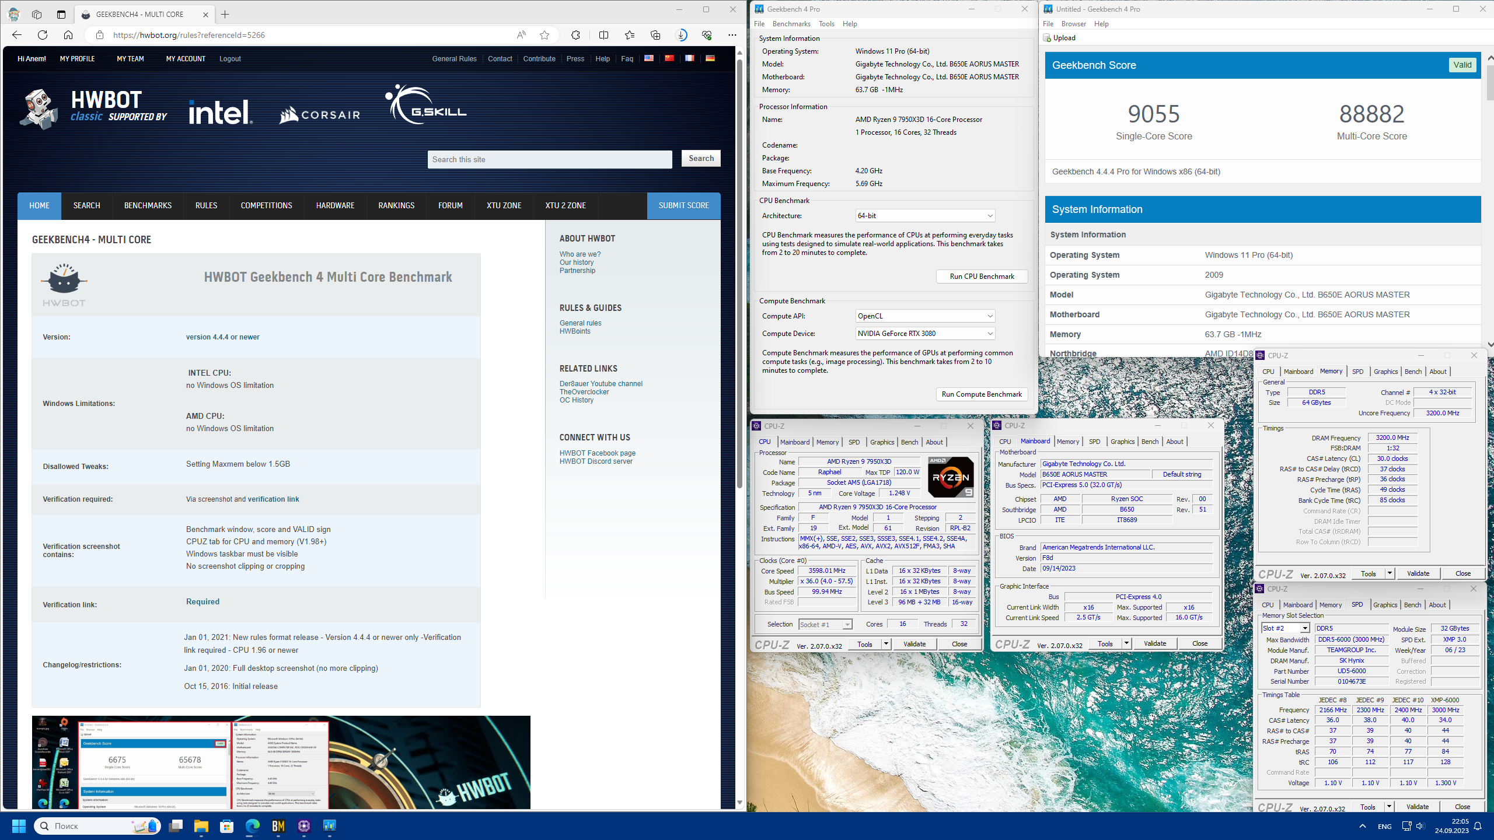
Task: Open the browser home page
Action: (x=68, y=35)
